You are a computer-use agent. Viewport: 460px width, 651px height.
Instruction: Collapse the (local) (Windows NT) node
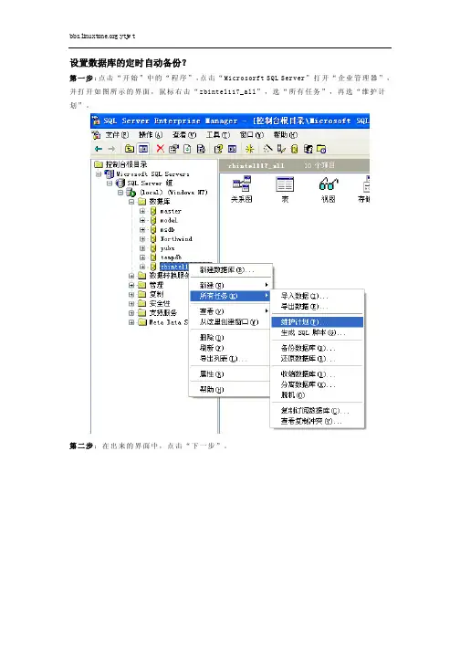click(x=120, y=193)
